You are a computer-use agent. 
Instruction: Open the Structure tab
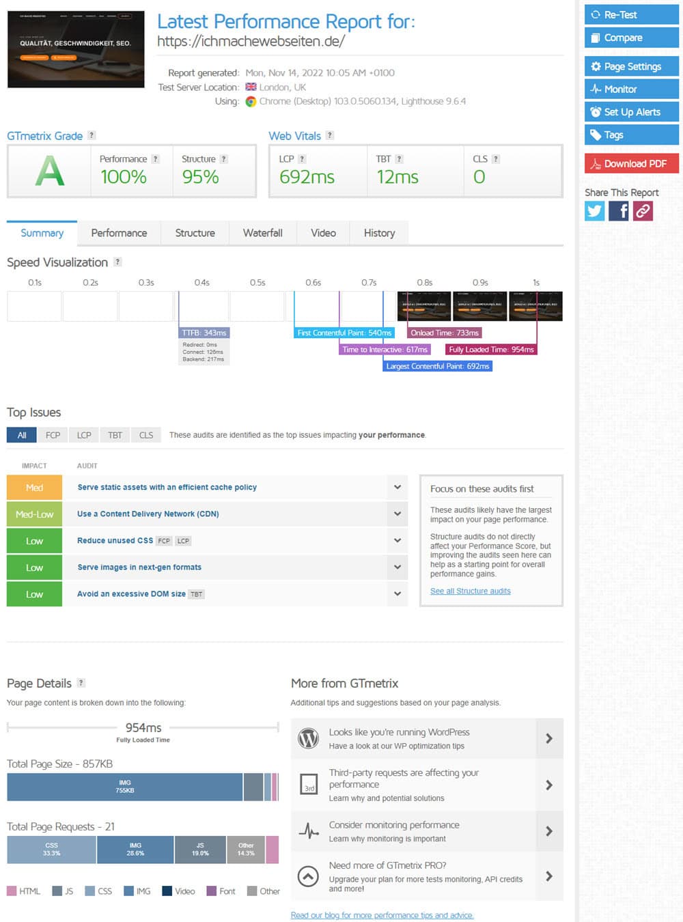point(195,233)
